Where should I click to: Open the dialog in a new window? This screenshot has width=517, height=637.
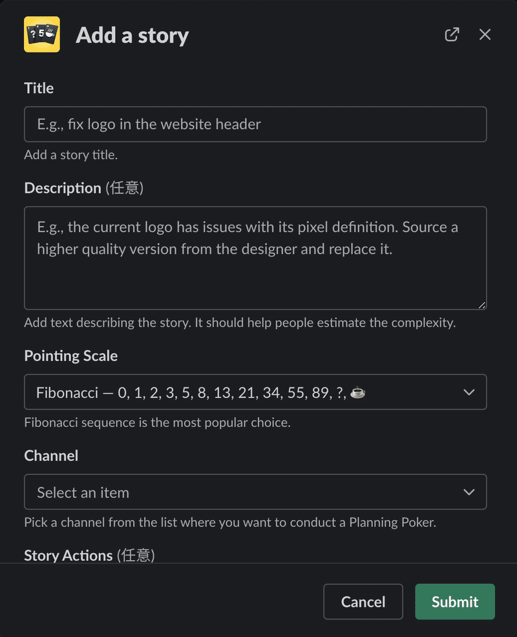452,34
